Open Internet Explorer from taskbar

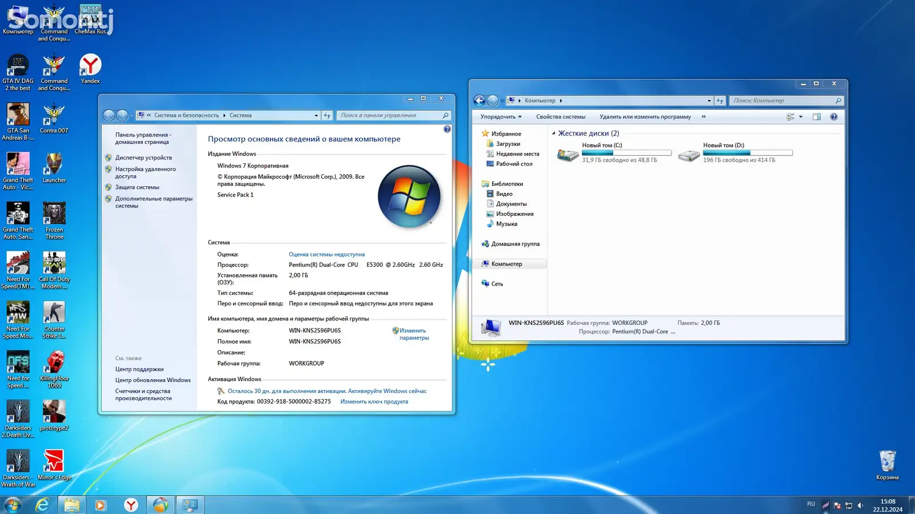pyautogui.click(x=42, y=505)
